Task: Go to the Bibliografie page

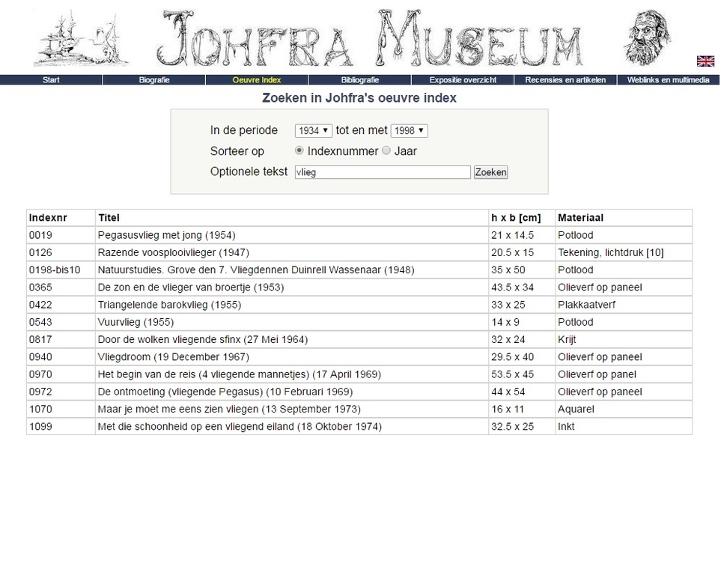Action: point(359,80)
